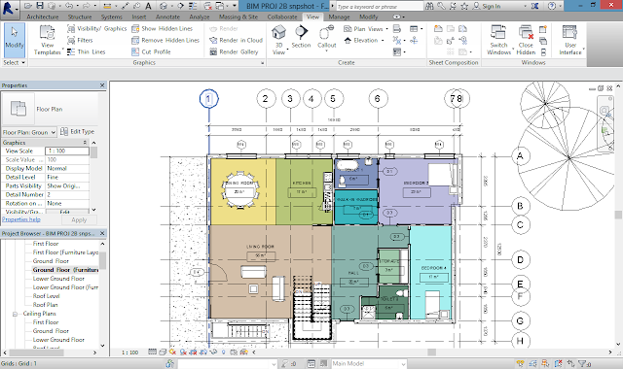623x369 pixels.
Task: Open the Main Model design options dropdown
Action: [404, 363]
